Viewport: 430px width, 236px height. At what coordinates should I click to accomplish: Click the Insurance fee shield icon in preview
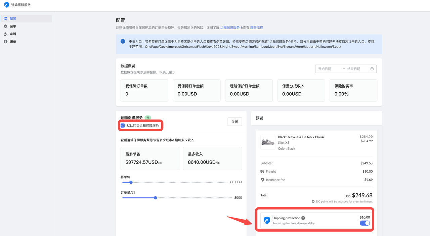tap(262, 180)
